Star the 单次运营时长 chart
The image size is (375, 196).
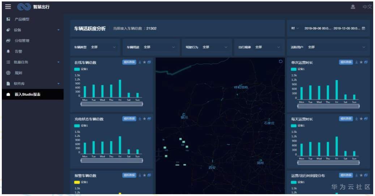pyautogui.click(x=361, y=62)
